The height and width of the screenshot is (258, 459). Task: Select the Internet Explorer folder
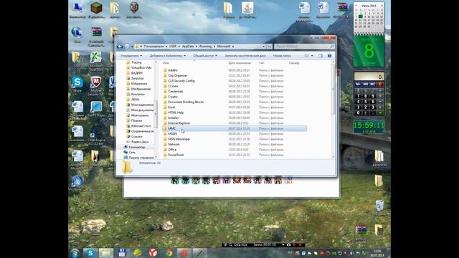(179, 123)
